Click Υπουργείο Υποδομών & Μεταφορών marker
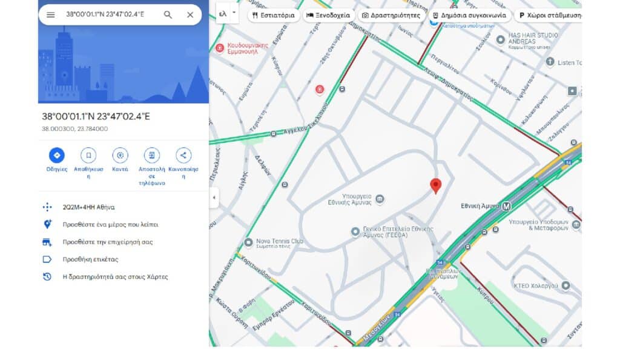Viewport: 620px width, 349px height. [x=576, y=225]
